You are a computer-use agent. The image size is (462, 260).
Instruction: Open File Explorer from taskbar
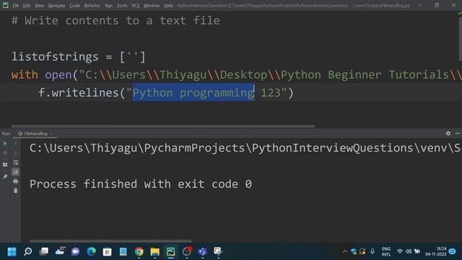(155, 252)
